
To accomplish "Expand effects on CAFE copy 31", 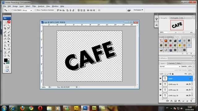I will pyautogui.click(x=192, y=84).
